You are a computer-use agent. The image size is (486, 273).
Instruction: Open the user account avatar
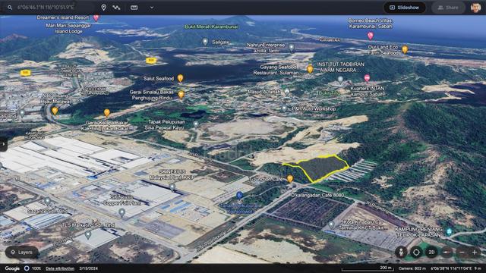(475, 8)
